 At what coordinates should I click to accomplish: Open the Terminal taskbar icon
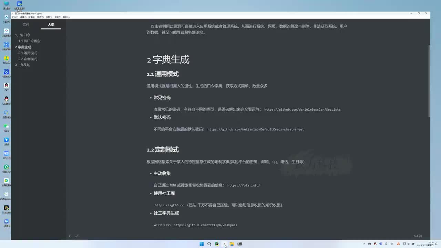(x=239, y=244)
